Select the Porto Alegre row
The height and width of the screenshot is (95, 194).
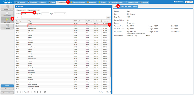(62, 70)
